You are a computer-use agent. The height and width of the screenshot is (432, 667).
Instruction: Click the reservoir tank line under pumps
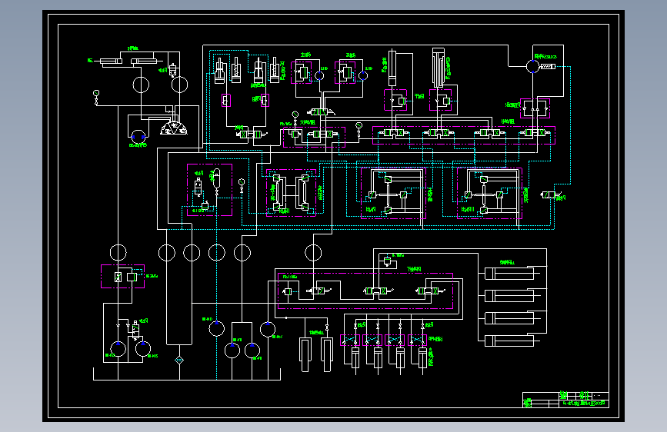(187, 374)
